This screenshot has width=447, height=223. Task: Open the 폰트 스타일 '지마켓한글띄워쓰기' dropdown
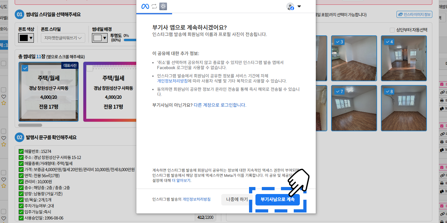click(63, 38)
